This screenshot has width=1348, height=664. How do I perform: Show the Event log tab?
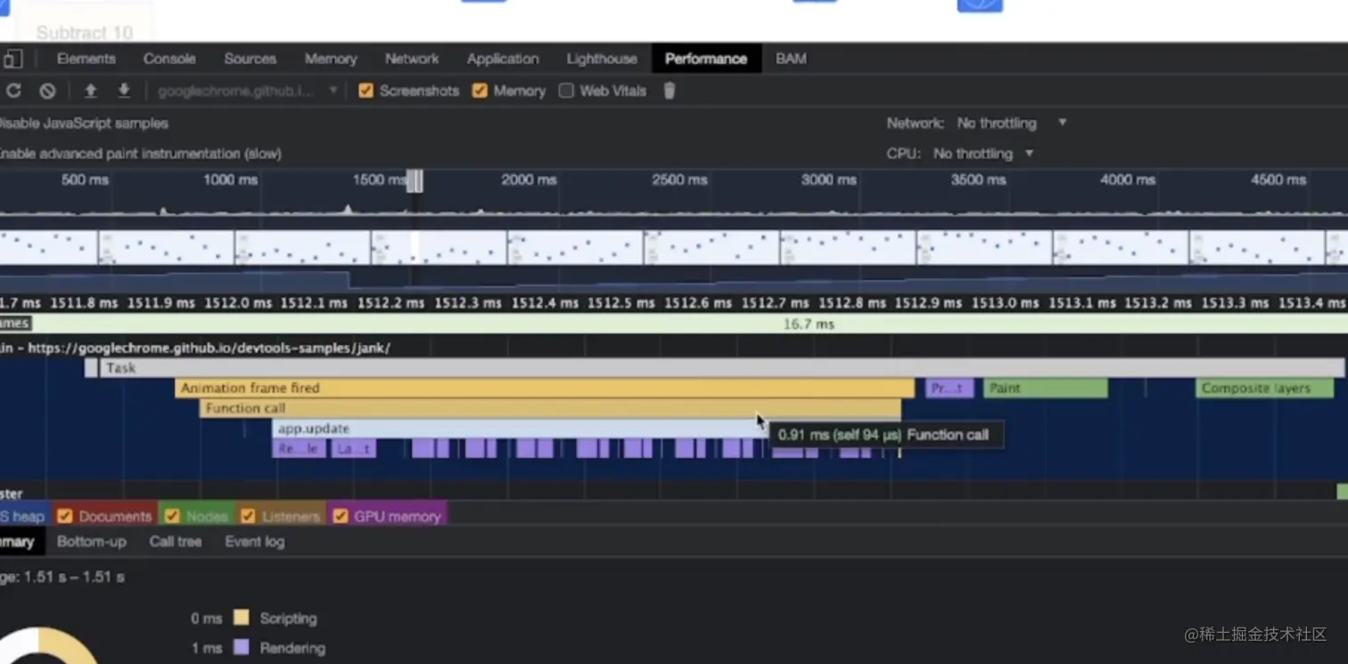(255, 542)
